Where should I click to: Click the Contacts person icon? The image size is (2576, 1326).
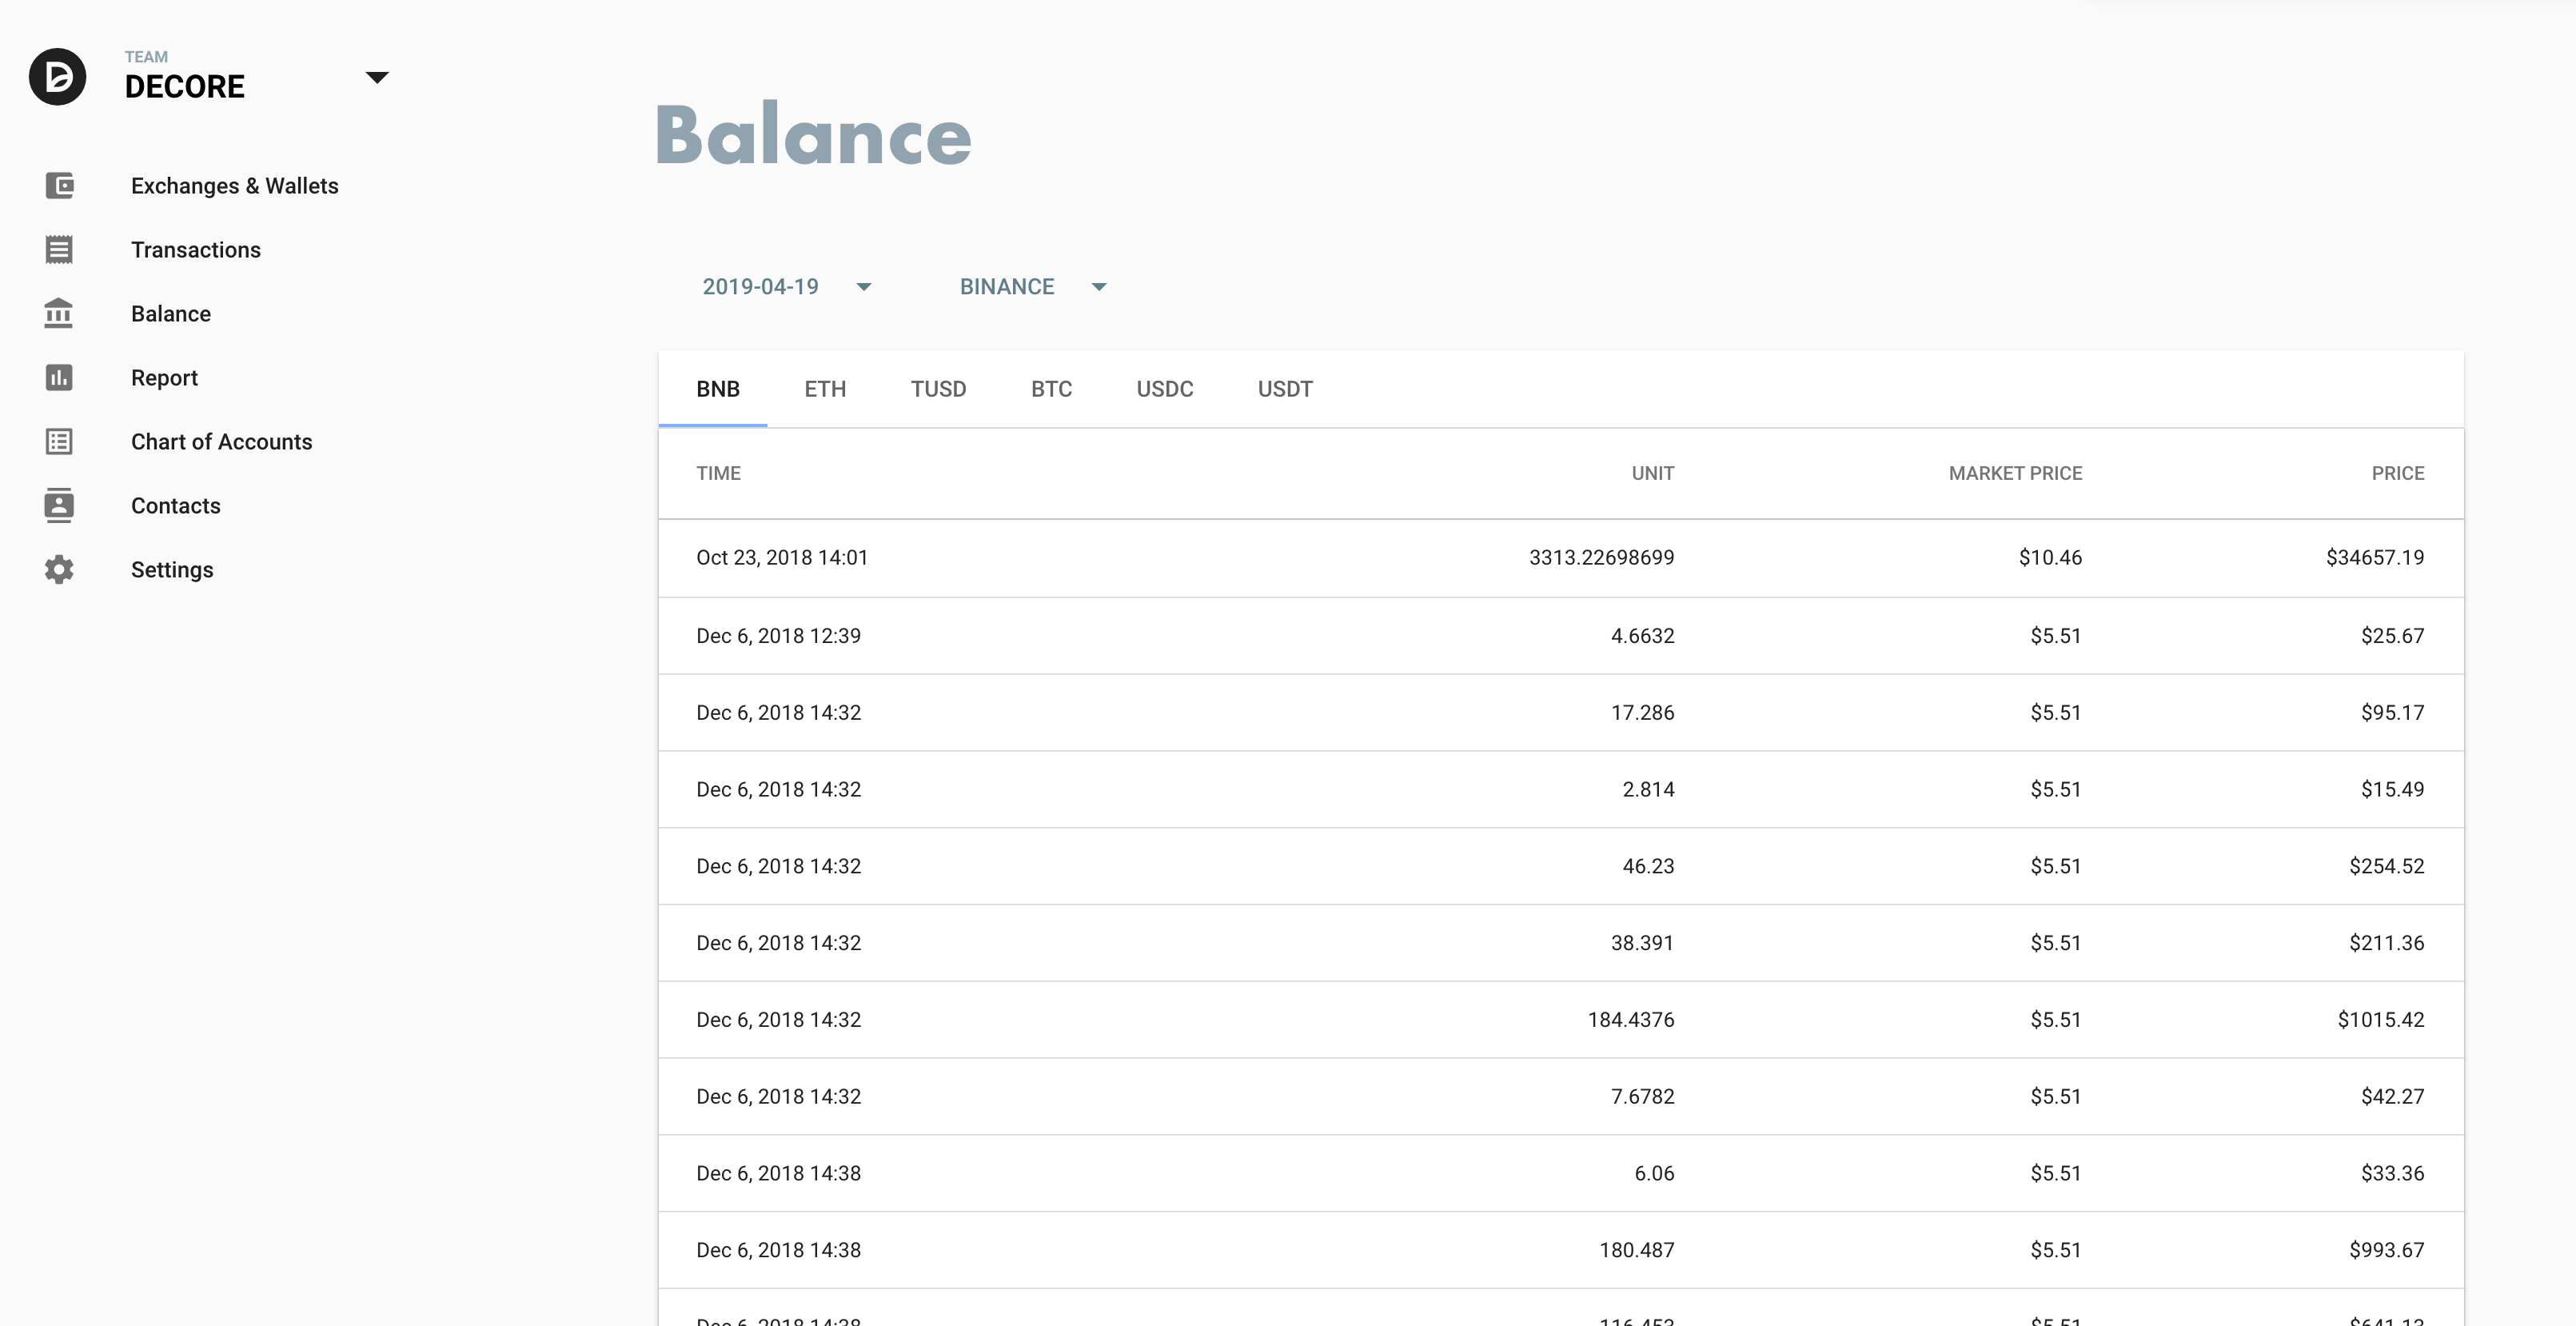(x=59, y=506)
